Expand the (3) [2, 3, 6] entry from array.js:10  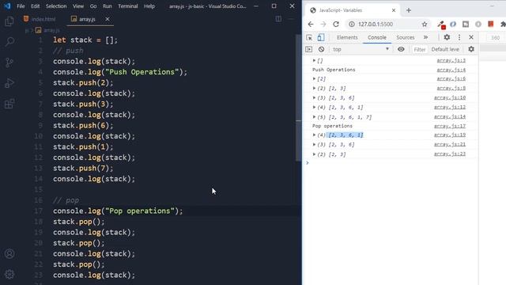click(x=314, y=97)
